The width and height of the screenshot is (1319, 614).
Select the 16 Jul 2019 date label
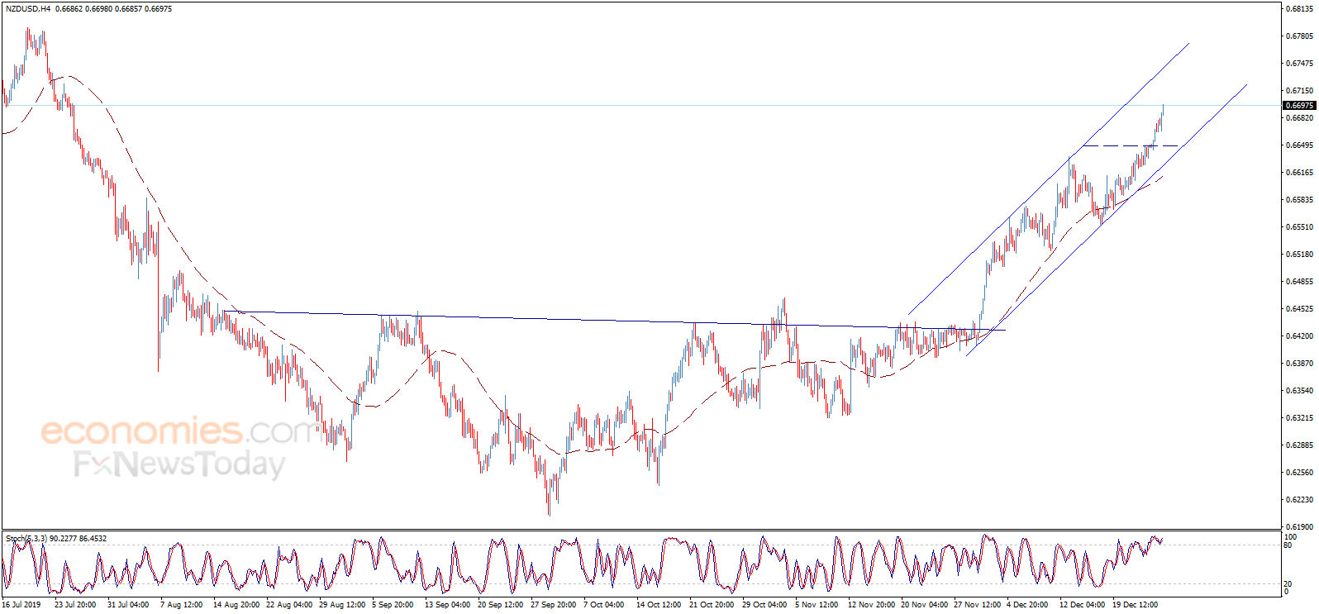[x=21, y=605]
